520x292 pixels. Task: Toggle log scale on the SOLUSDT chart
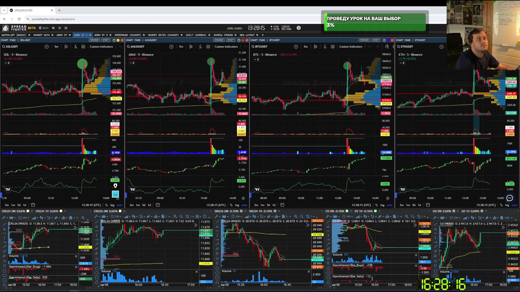(113, 205)
